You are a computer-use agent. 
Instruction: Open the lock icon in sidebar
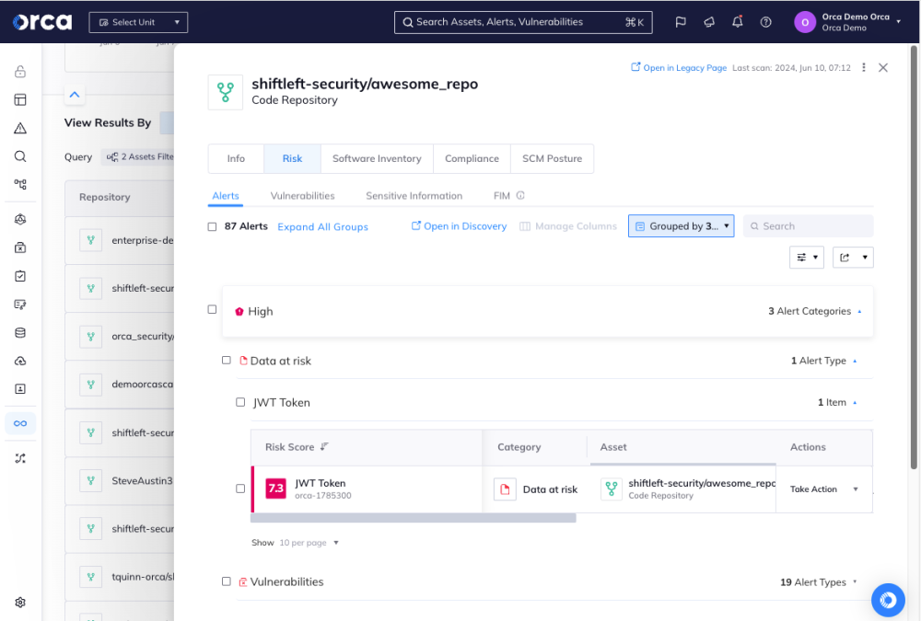tap(20, 72)
